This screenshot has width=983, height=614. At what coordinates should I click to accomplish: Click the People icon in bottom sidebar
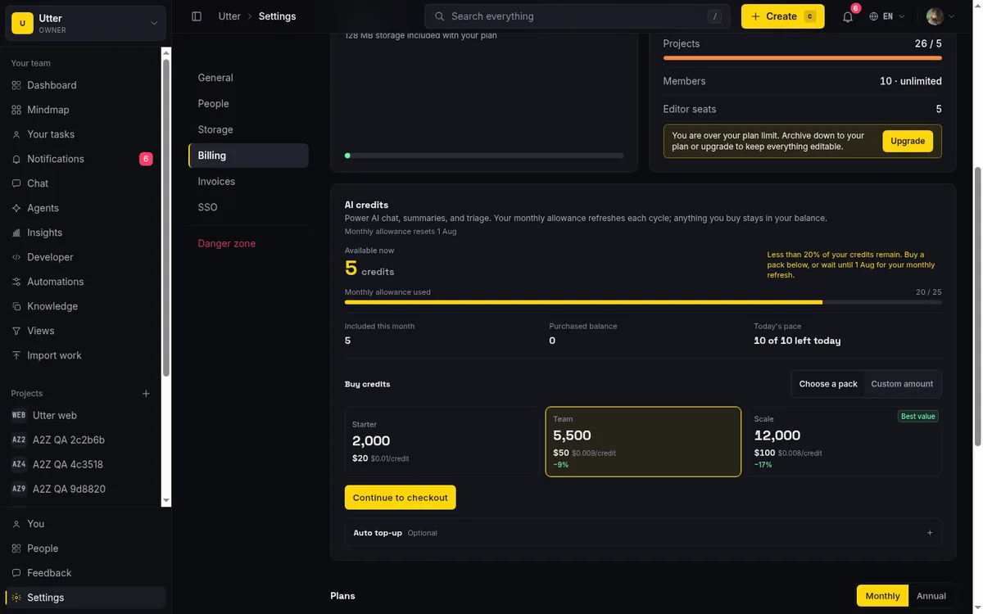pyautogui.click(x=16, y=549)
